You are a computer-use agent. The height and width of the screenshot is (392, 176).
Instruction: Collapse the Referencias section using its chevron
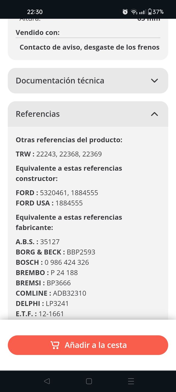click(x=154, y=114)
